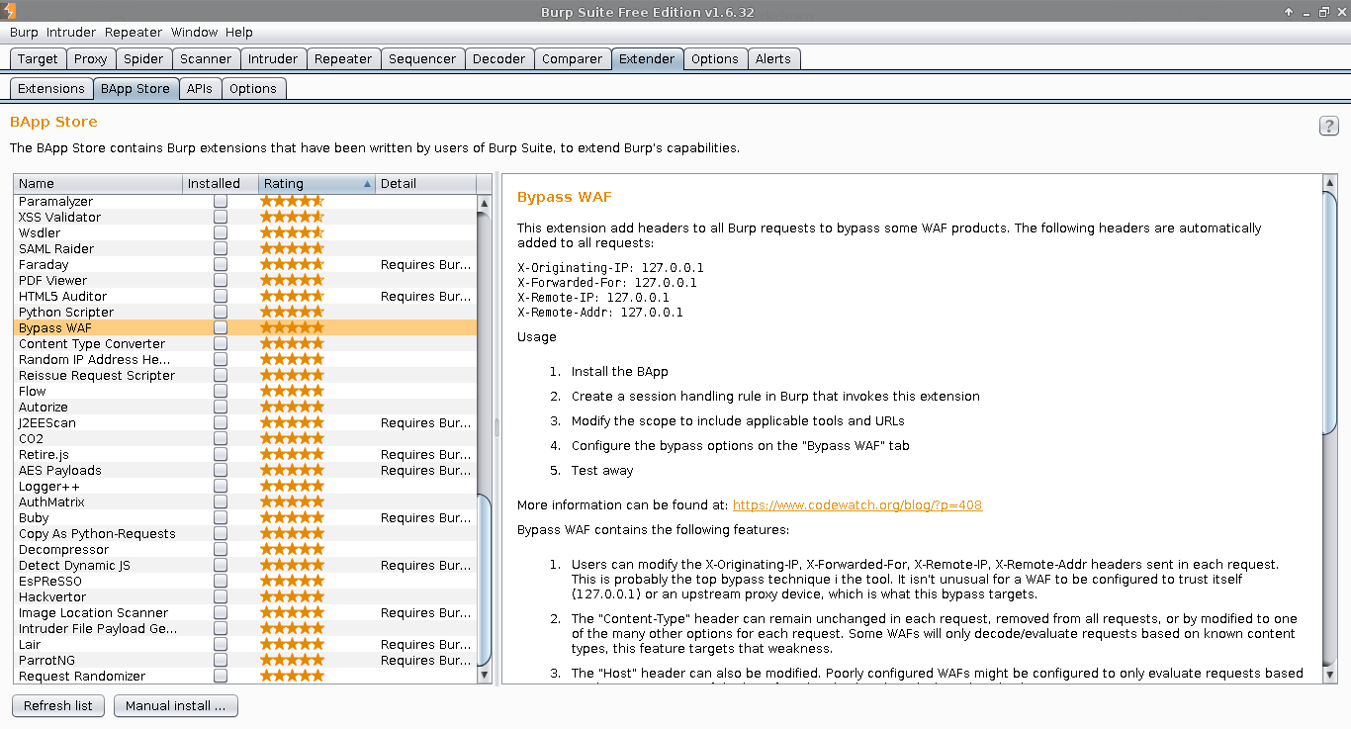The image size is (1351, 729).
Task: Open the Window menu
Action: (194, 33)
